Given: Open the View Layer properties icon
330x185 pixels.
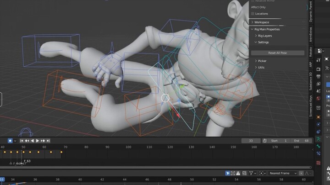Looking at the screenshot, I should pyautogui.click(x=319, y=84).
